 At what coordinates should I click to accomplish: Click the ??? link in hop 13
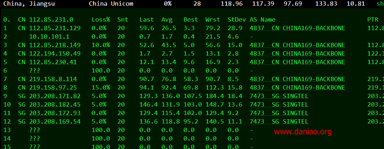click(x=35, y=130)
